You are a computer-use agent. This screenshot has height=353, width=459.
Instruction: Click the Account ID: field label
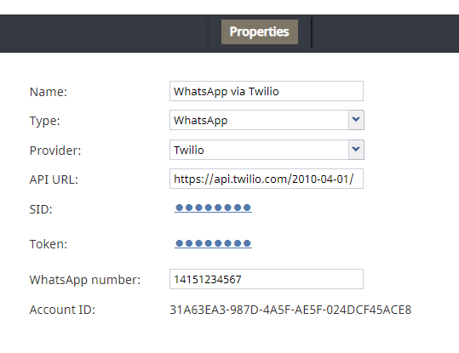pyautogui.click(x=62, y=310)
